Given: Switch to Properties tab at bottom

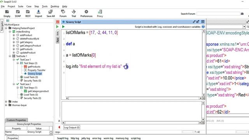Looking at the screenshot, I should 13,138.
